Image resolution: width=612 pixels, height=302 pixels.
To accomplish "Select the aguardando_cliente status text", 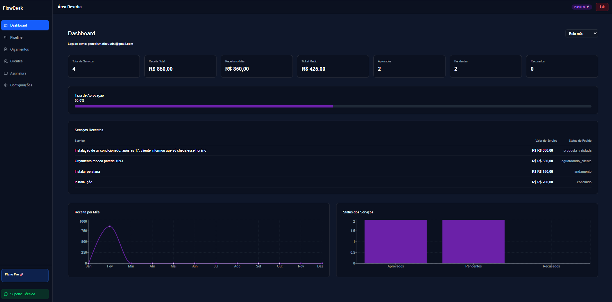I will click(x=576, y=161).
